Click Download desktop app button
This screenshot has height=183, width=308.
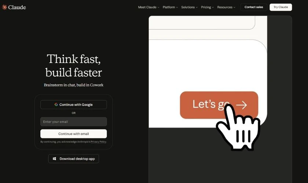pyautogui.click(x=73, y=159)
